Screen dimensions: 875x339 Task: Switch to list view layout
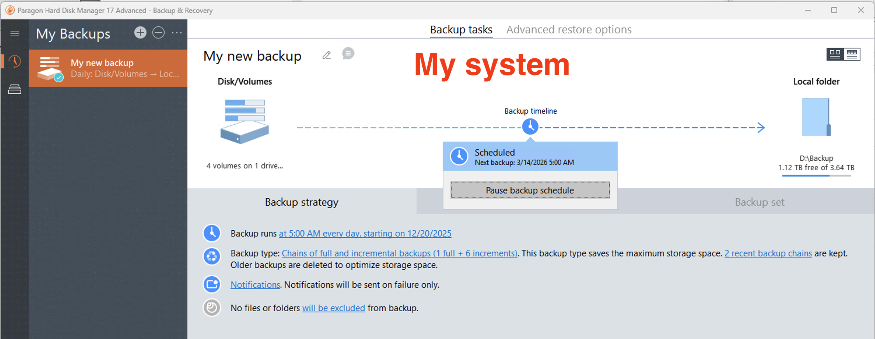[x=852, y=54]
